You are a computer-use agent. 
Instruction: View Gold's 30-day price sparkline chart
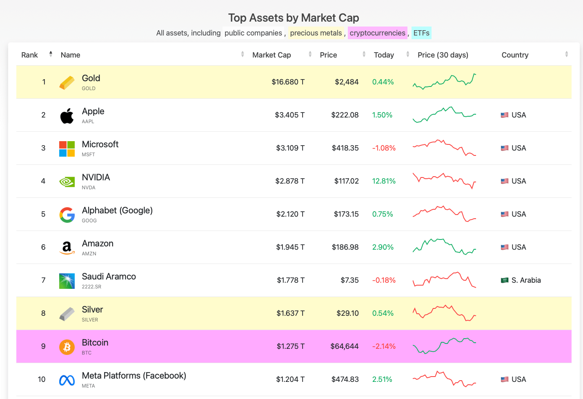point(444,82)
